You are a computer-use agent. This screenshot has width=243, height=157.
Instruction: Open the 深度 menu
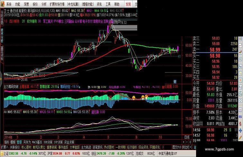[x=26, y=4]
